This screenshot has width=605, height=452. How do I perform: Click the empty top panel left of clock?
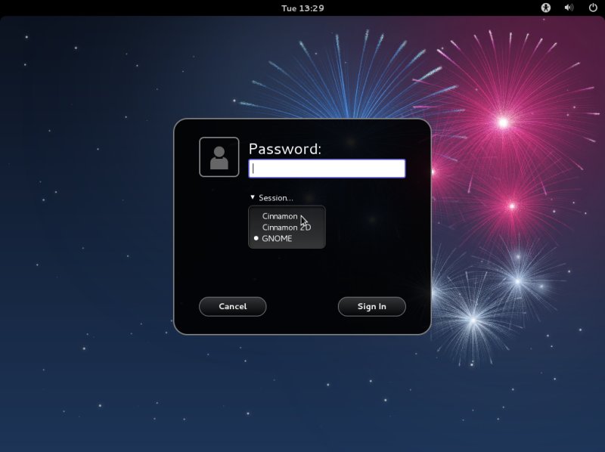pyautogui.click(x=136, y=8)
